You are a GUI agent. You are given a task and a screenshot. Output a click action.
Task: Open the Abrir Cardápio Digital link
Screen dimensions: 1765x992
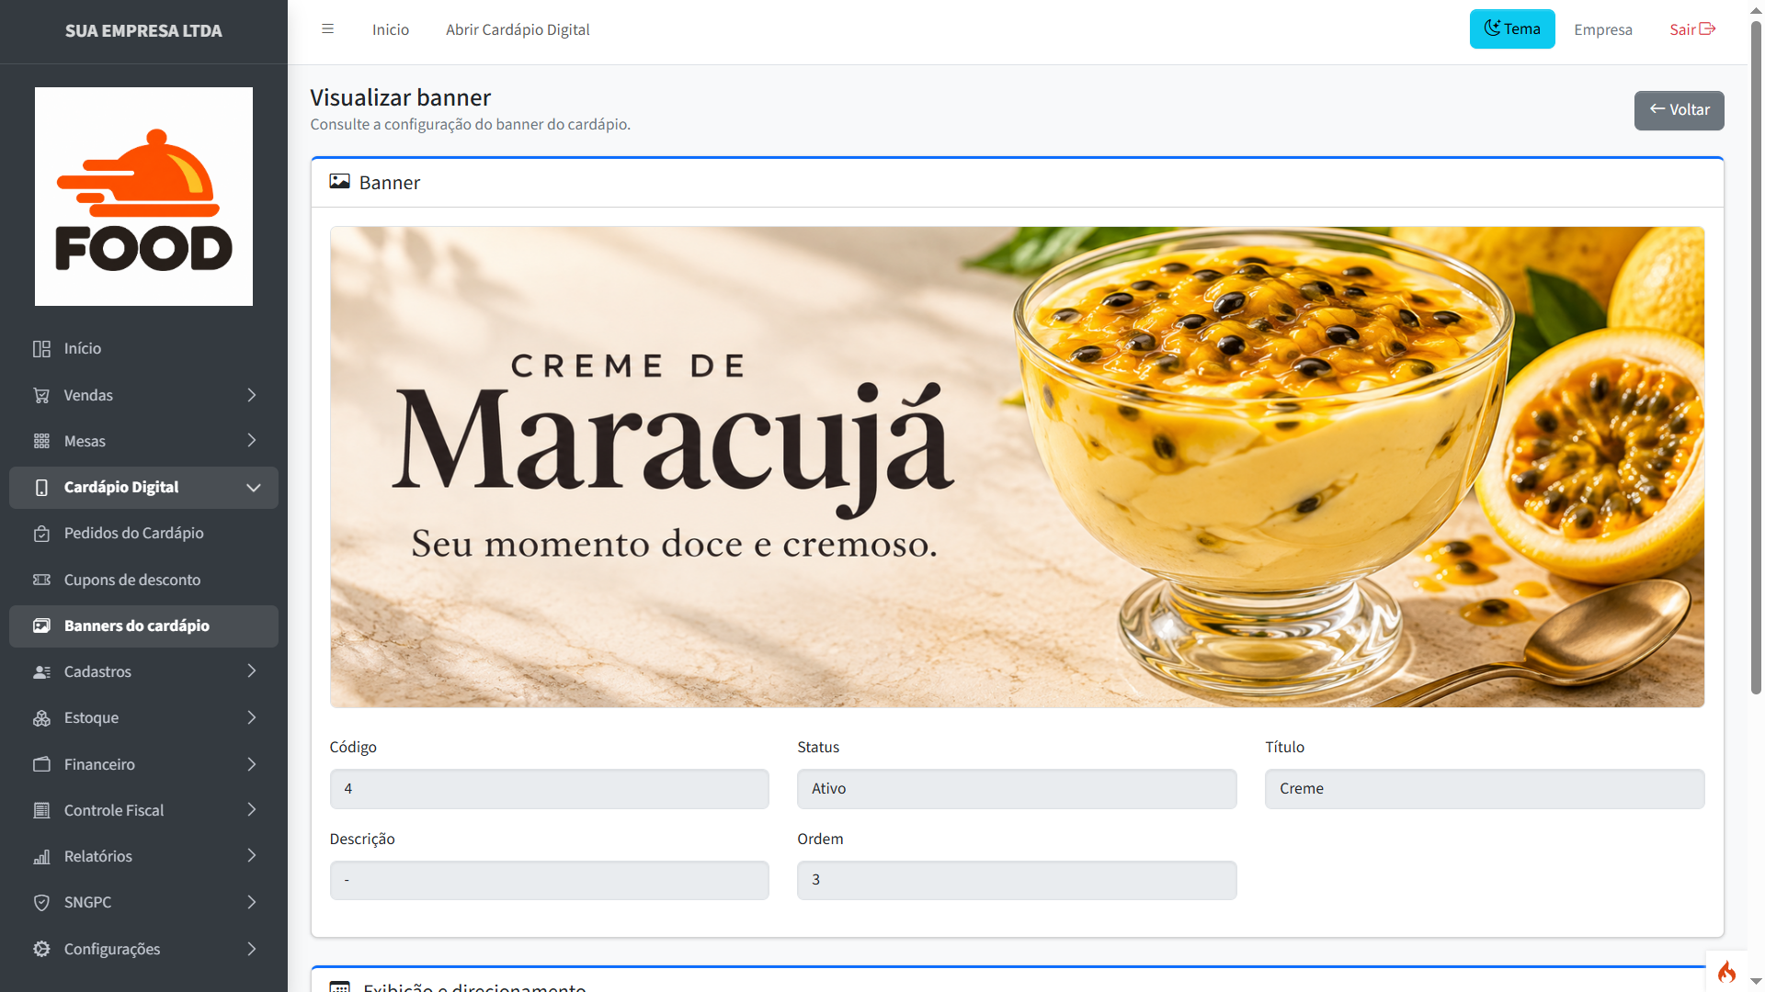pos(518,29)
